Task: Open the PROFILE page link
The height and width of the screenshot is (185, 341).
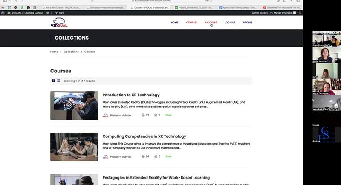Action: (x=248, y=23)
